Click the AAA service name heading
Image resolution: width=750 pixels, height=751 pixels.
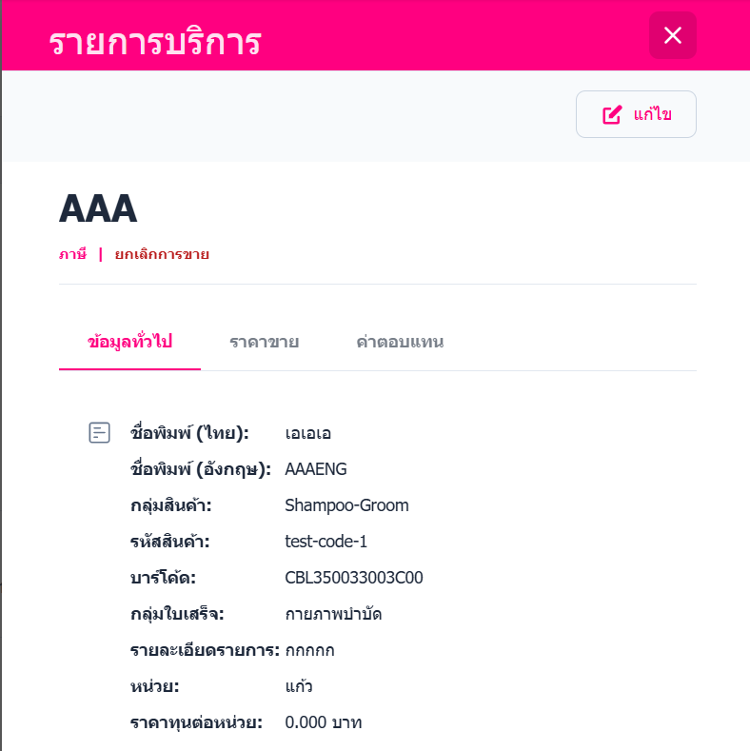(x=98, y=208)
